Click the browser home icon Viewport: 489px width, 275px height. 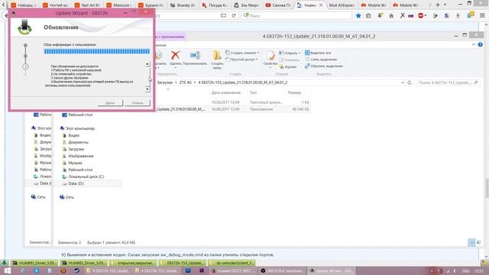[x=391, y=15]
